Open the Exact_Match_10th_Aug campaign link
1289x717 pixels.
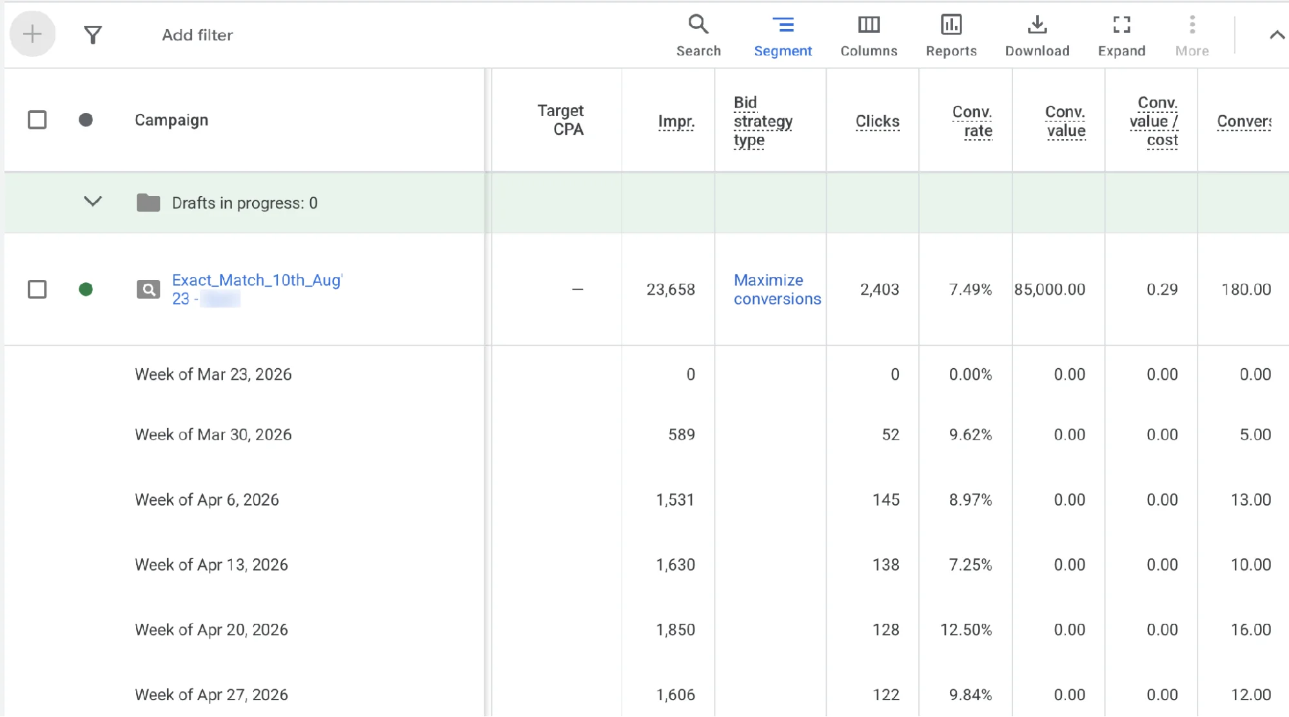pos(257,290)
